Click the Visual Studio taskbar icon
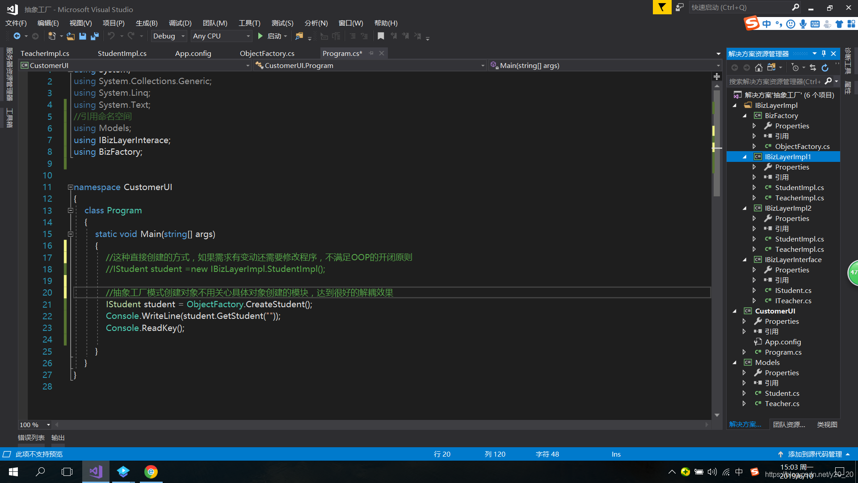Viewport: 858px width, 483px height. (96, 472)
